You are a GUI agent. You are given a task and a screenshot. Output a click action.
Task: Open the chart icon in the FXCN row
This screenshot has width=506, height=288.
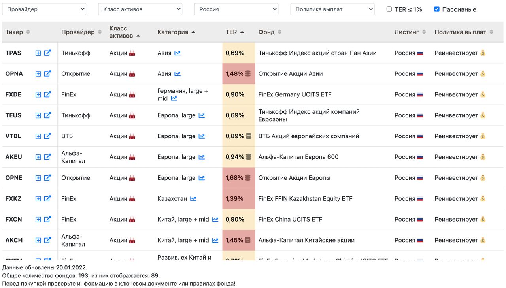215,220
